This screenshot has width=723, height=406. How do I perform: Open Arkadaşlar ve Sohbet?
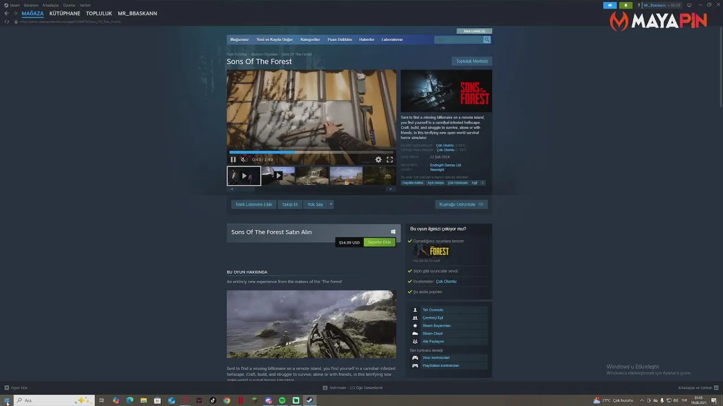pyautogui.click(x=698, y=388)
